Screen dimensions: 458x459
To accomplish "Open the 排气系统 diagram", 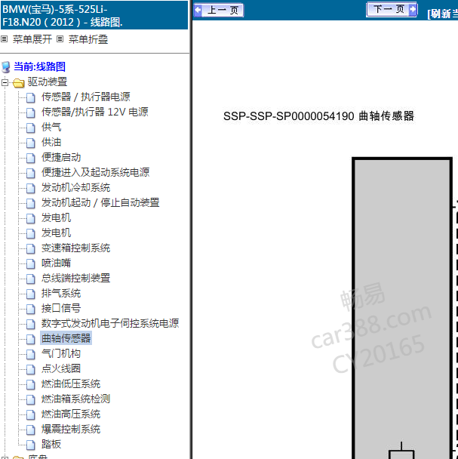I will (61, 294).
